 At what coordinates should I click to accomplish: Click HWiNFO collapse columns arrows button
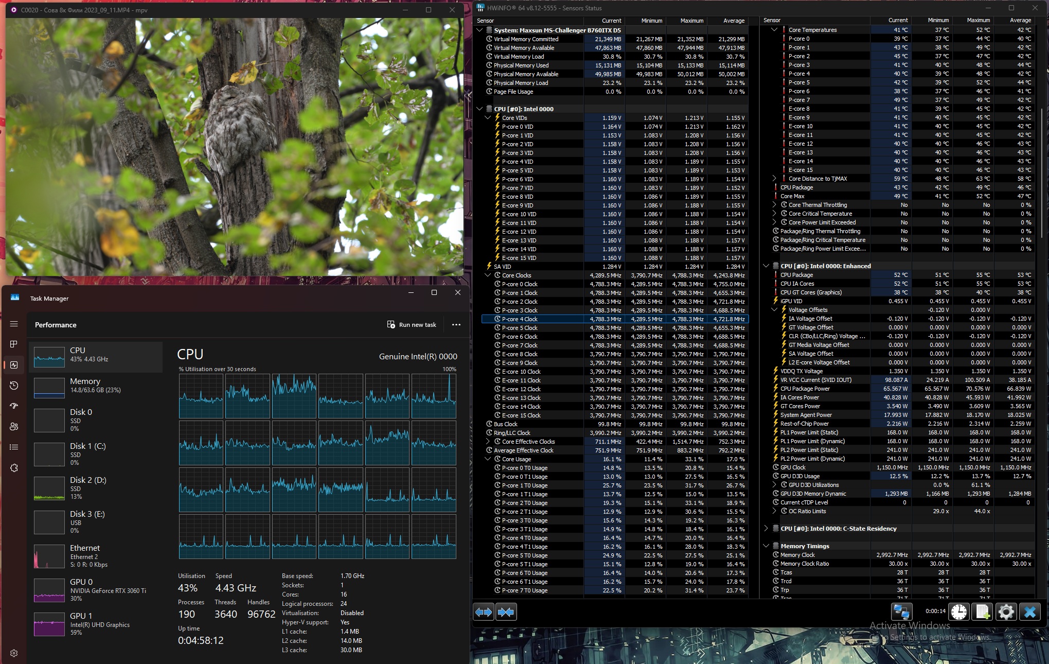point(506,612)
